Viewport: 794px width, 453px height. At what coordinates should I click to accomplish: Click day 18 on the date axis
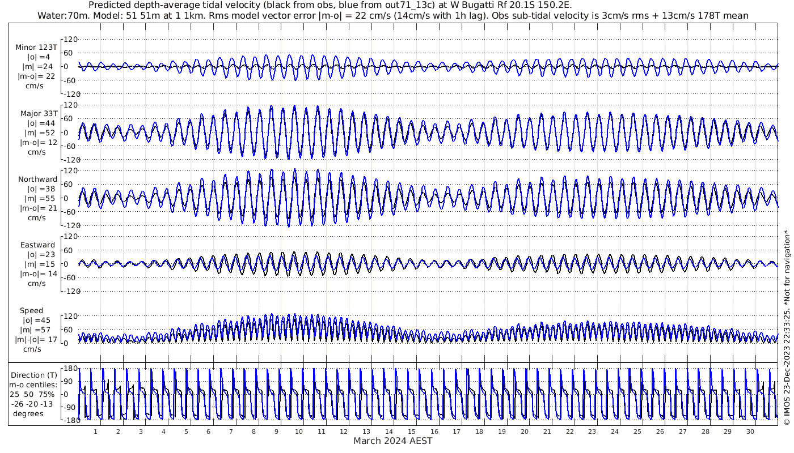click(479, 431)
